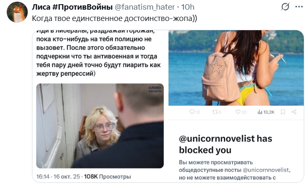Viewport: 308px width, 187px height.
Task: Open Лиса #ПротивВойны profile name
Action: pos(72,7)
